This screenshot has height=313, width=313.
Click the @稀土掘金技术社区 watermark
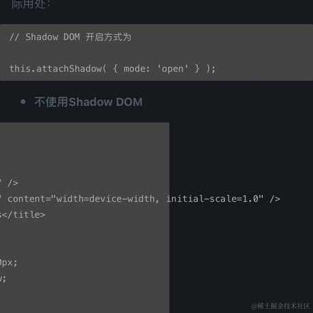tap(280, 306)
